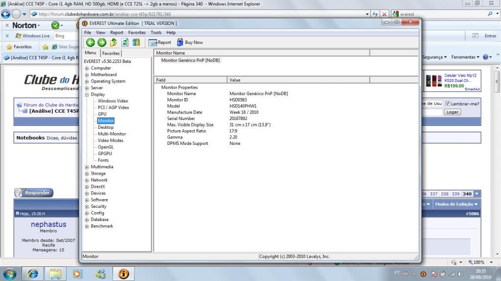Select Windows Video in the Display tree
The height and width of the screenshot is (281, 501).
(113, 101)
